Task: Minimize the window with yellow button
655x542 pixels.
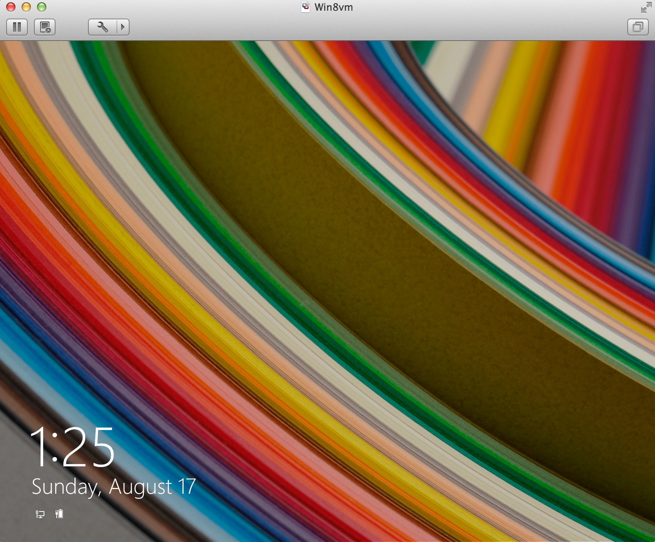Action: pyautogui.click(x=26, y=7)
